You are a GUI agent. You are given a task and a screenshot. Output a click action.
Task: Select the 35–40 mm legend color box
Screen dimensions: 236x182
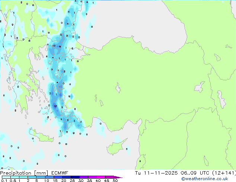(x=92, y=177)
